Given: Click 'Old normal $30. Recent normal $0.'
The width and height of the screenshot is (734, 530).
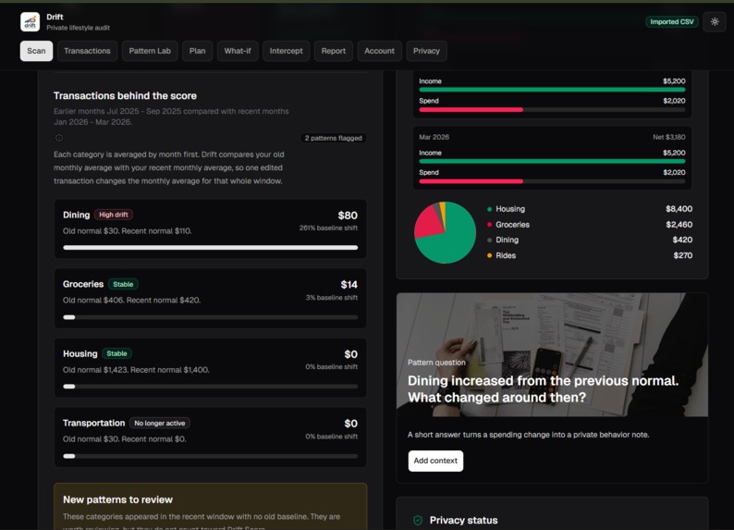Looking at the screenshot, I should pyautogui.click(x=125, y=439).
